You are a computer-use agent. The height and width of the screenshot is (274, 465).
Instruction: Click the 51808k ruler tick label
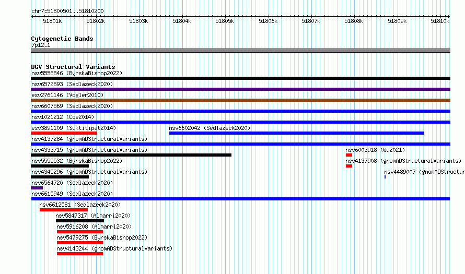(x=354, y=21)
